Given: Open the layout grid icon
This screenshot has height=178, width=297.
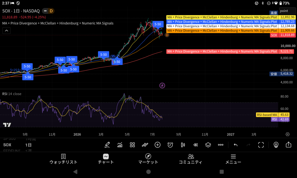Looking at the screenshot, I should pos(132,145).
